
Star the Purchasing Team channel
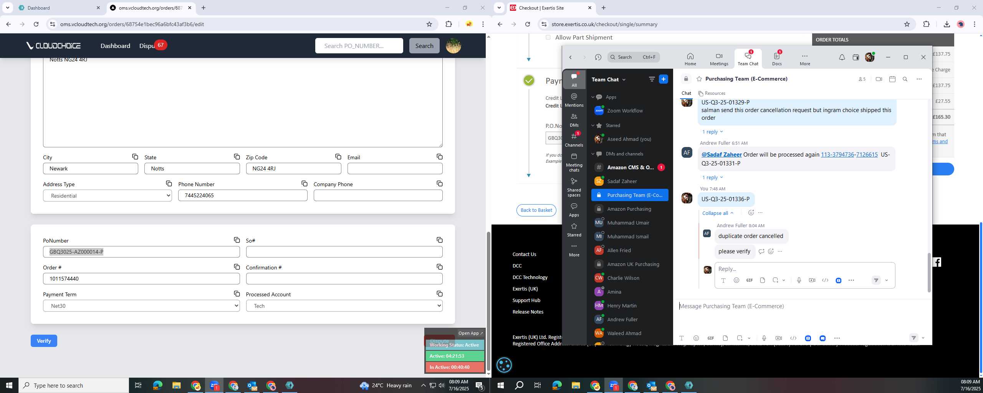pos(699,79)
